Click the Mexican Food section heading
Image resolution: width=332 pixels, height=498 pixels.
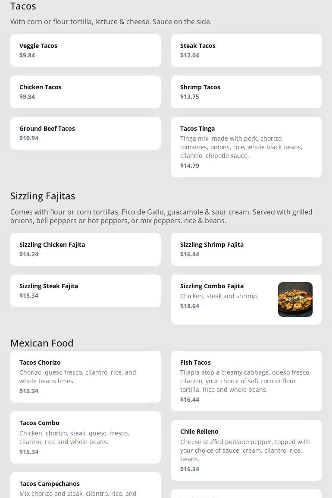click(42, 343)
